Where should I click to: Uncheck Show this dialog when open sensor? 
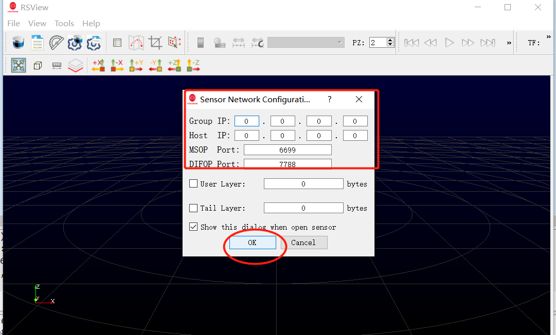tap(193, 227)
